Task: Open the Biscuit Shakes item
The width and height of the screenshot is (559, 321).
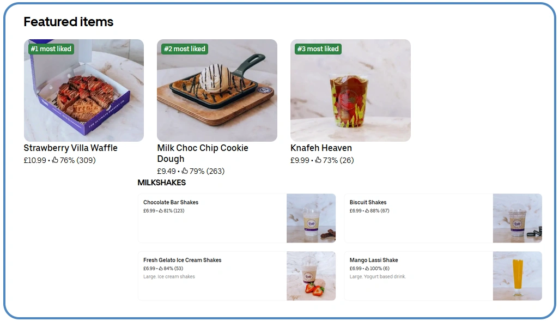Action: [x=443, y=219]
